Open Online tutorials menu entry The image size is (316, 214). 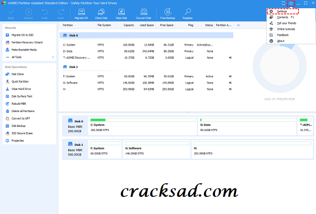point(291,29)
